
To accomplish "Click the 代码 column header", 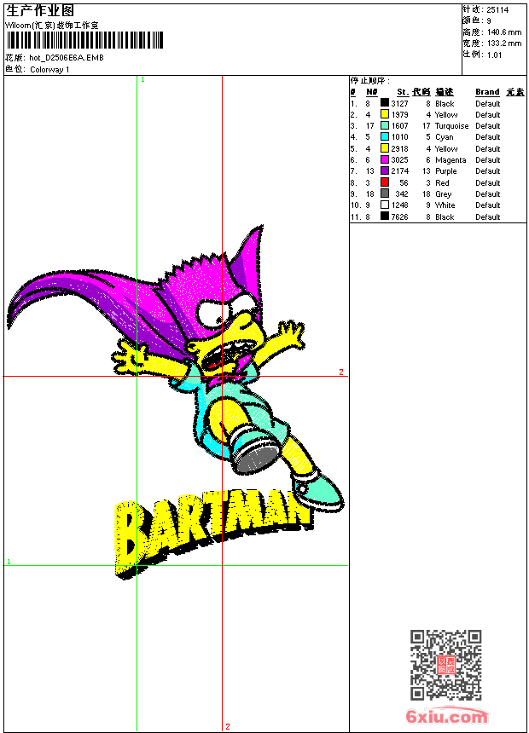I will [421, 92].
